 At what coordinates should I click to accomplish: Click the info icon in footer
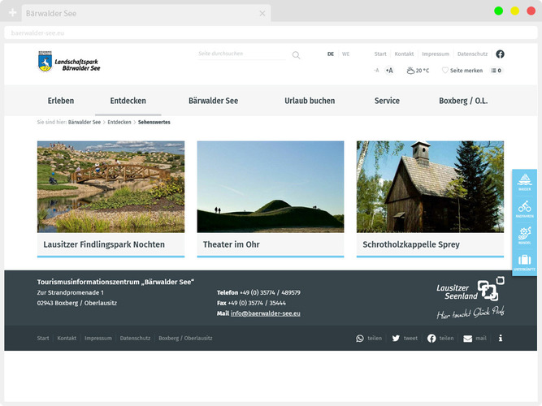(x=500, y=338)
